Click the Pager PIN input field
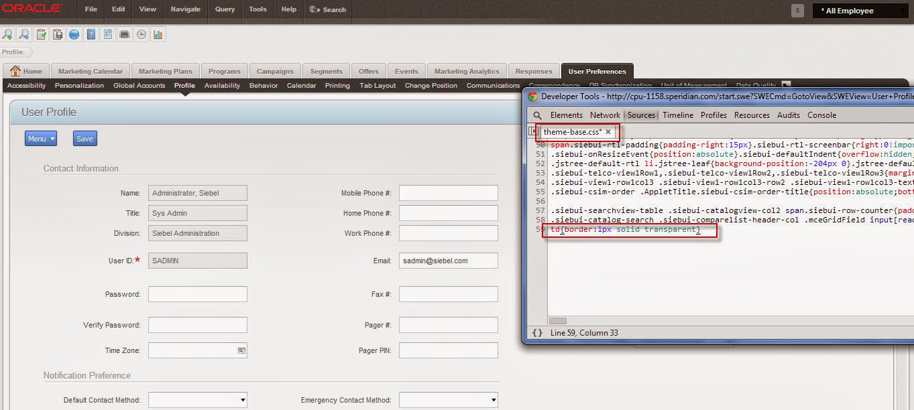Viewport: 914px width, 410px height. click(449, 350)
